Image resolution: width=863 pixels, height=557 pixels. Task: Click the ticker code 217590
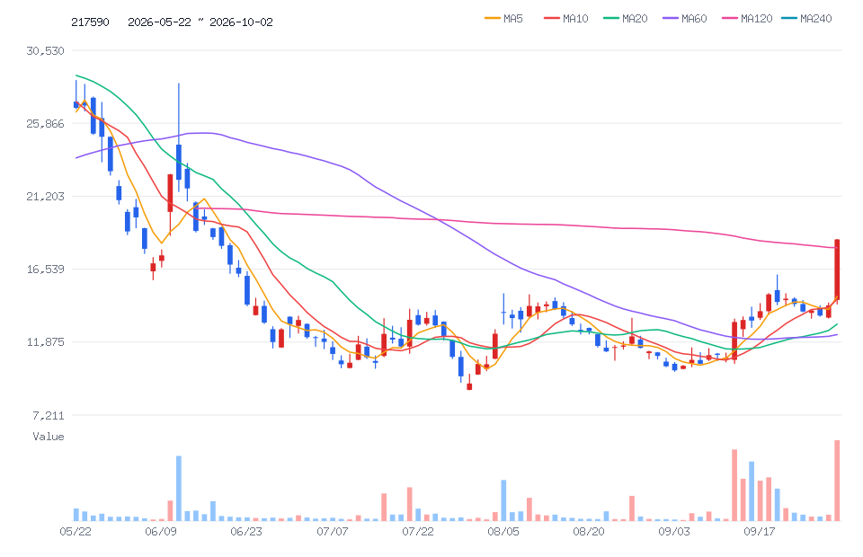point(90,22)
